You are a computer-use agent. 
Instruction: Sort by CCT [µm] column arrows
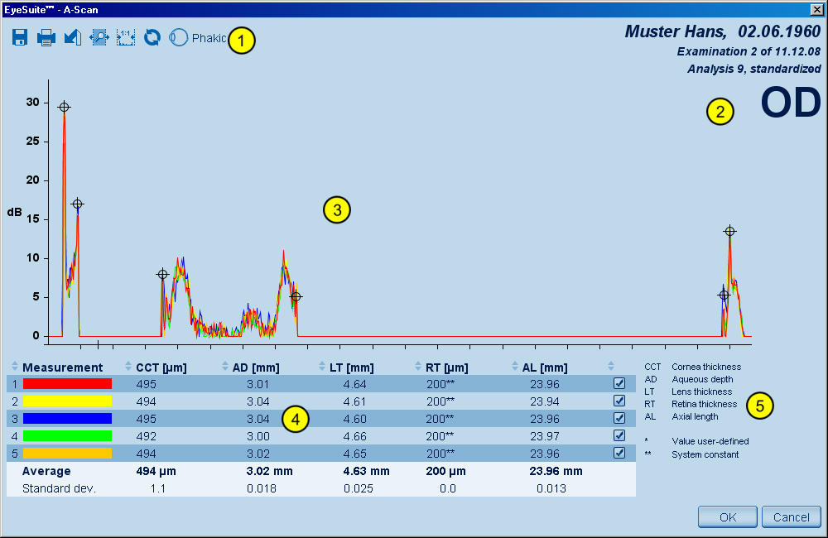pyautogui.click(x=128, y=367)
